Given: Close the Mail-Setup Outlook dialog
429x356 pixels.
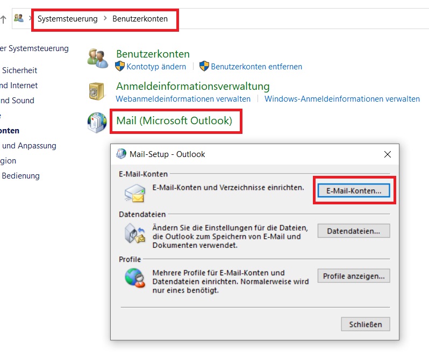Looking at the screenshot, I should pos(388,154).
